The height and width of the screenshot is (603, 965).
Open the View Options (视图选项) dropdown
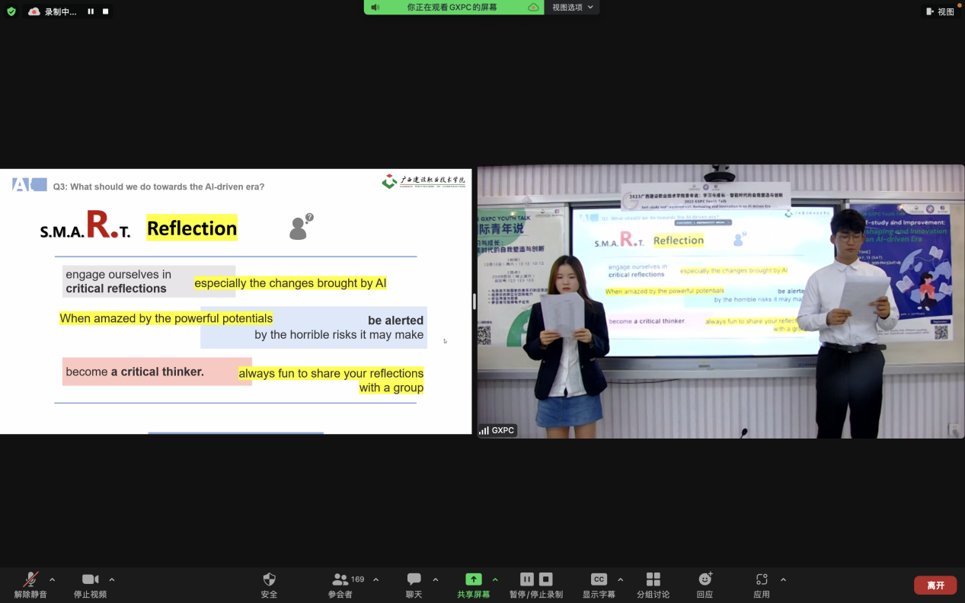572,7
